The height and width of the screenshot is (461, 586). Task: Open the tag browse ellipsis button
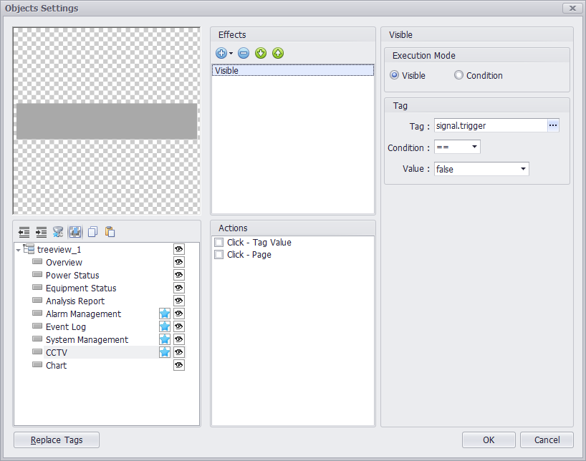[553, 125]
